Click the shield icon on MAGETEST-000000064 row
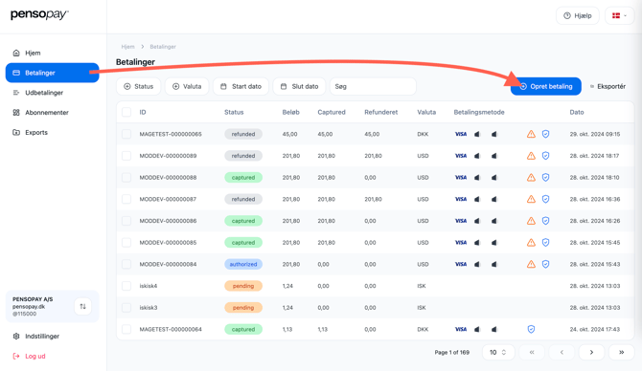The width and height of the screenshot is (642, 371). click(x=531, y=329)
